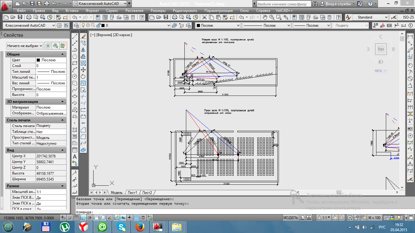
Task: Toggle layer 0 lock icon
Action: pos(98,25)
